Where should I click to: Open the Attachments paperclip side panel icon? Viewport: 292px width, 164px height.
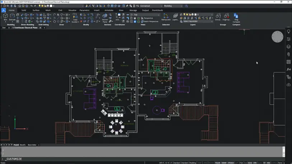(x=288, y=54)
